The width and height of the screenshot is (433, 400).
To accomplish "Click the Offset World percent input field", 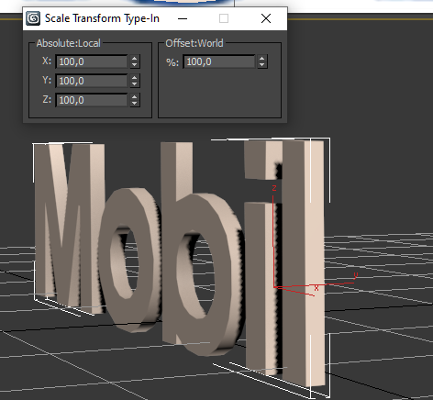I will click(x=219, y=61).
